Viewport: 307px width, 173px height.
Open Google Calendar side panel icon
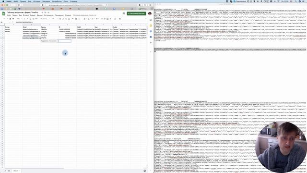point(151,20)
